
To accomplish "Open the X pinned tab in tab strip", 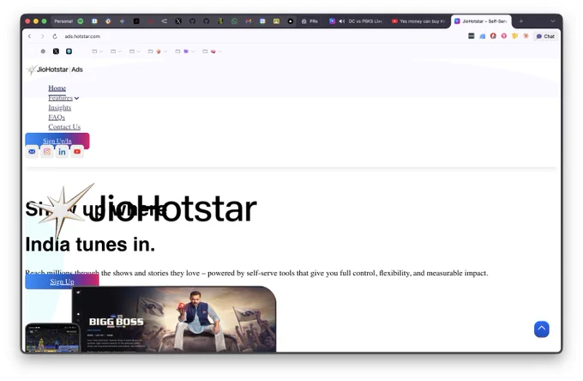I will (178, 21).
